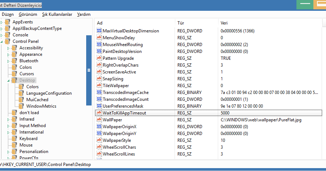Expand the Input Method key
The height and width of the screenshot is (171, 326).
click(x=8, y=126)
